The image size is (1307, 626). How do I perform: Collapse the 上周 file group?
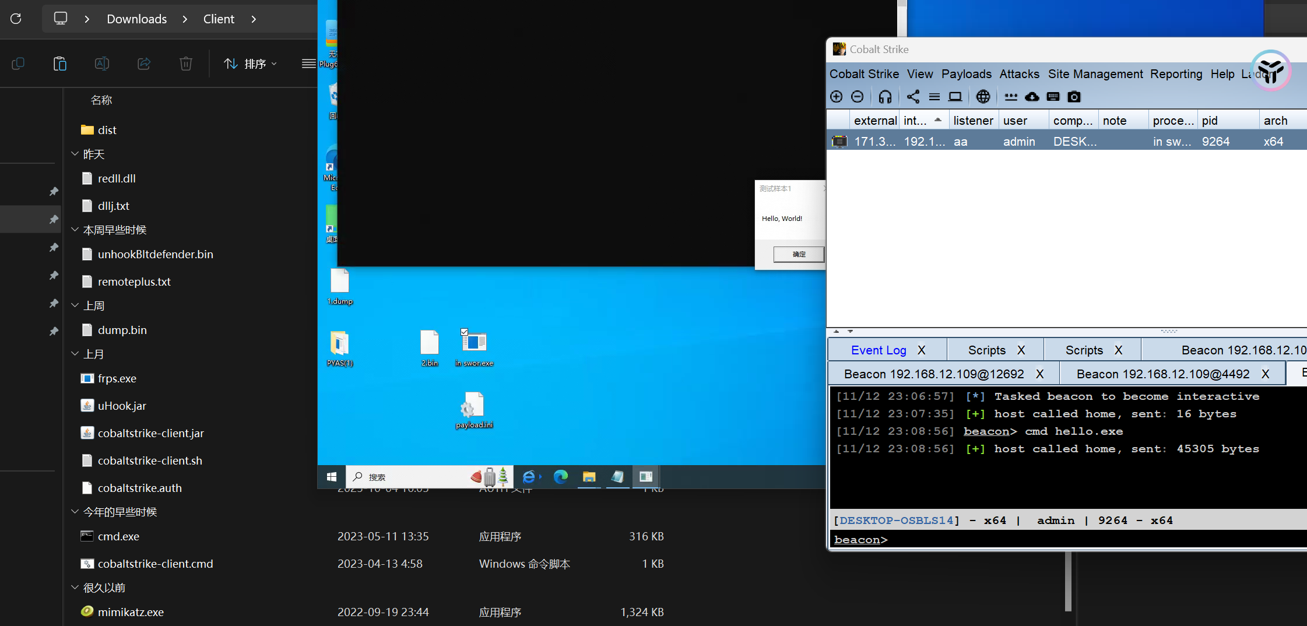tap(75, 305)
